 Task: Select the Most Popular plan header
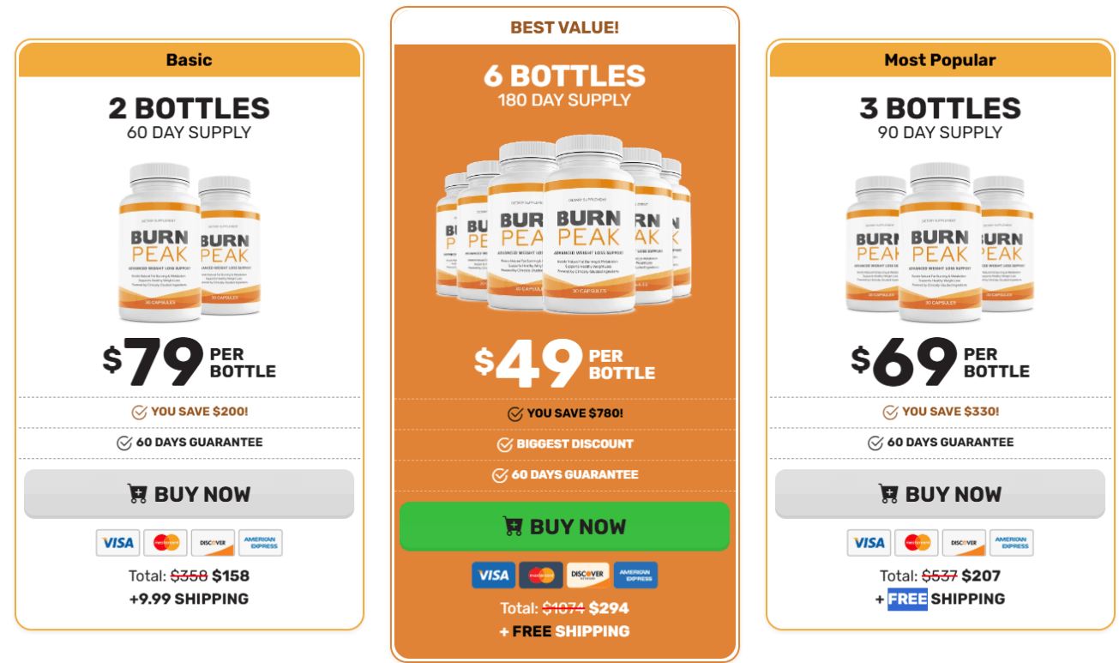[940, 60]
